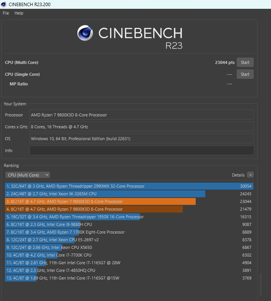Screen dimensions: 271x301
Task: Start the CPU Multi Core benchmark
Action: [x=245, y=62]
